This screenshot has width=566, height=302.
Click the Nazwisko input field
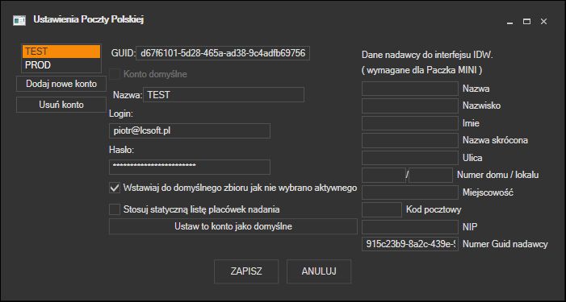[410, 105]
